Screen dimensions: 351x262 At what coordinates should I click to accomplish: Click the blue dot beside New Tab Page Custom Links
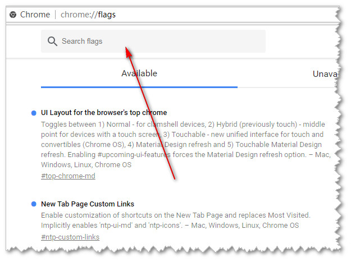click(x=34, y=204)
